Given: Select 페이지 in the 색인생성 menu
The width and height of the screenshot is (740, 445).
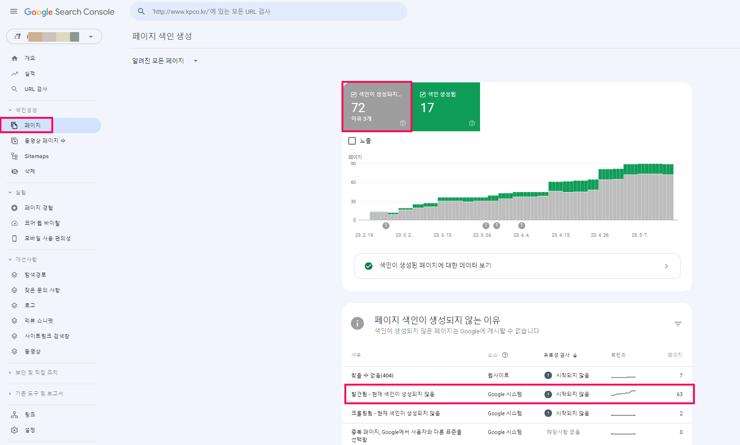Looking at the screenshot, I should click(x=32, y=125).
